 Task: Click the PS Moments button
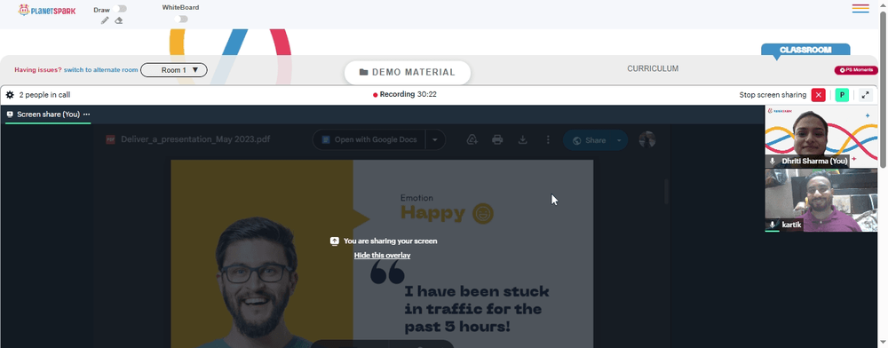click(x=856, y=70)
